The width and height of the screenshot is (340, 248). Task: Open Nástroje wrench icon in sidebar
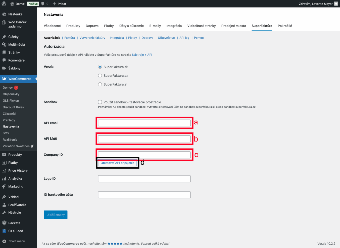4,213
